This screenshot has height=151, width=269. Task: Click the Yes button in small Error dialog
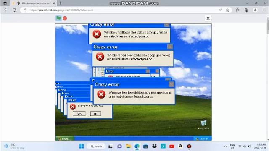(x=79, y=114)
